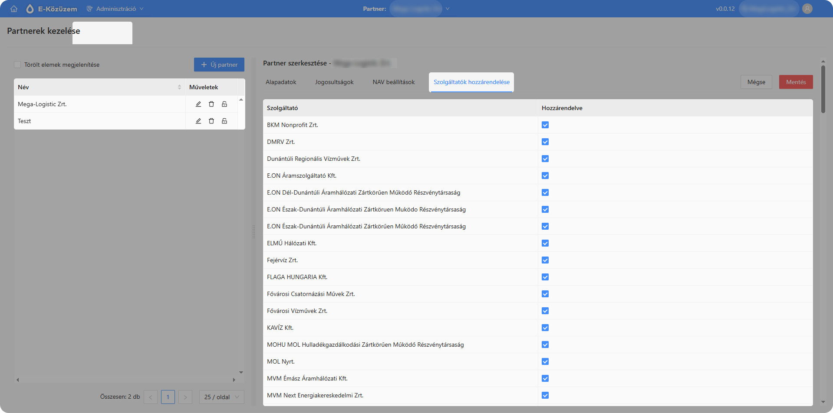
Task: Sort the Név column with sorter arrows
Action: click(x=179, y=87)
